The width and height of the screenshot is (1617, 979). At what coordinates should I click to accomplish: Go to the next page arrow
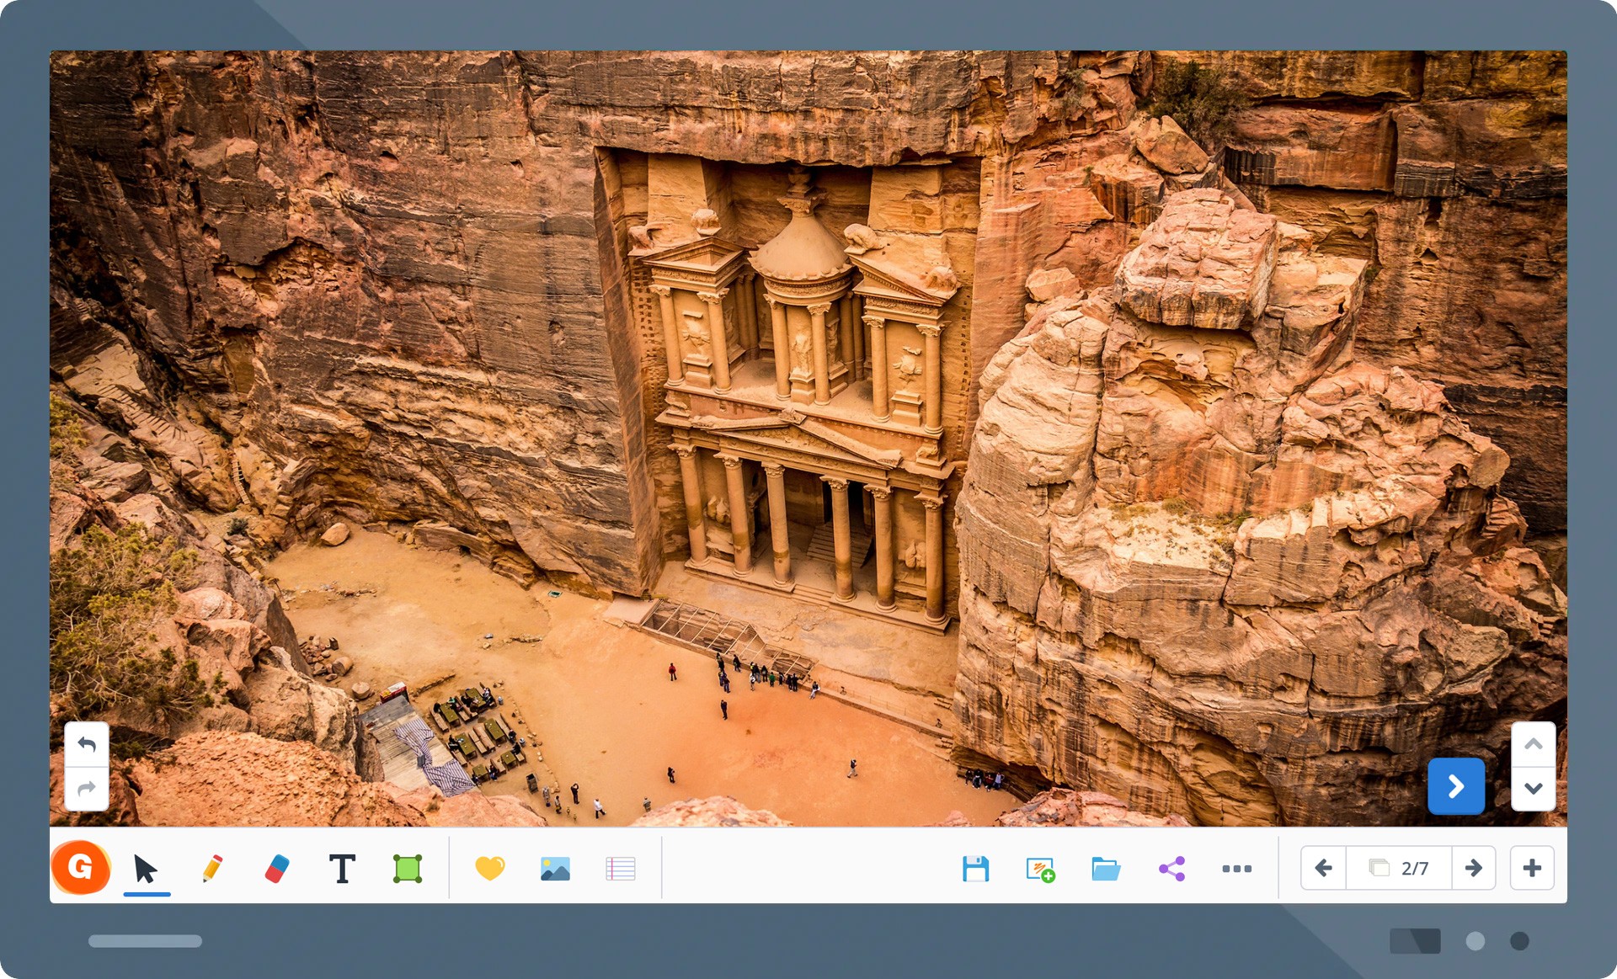click(x=1473, y=867)
